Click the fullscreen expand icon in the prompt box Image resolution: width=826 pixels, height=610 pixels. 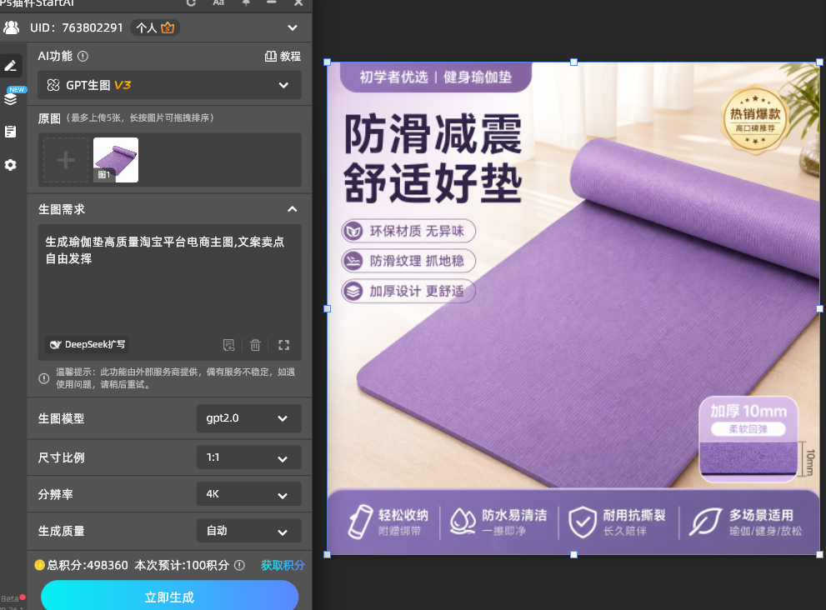click(x=284, y=345)
